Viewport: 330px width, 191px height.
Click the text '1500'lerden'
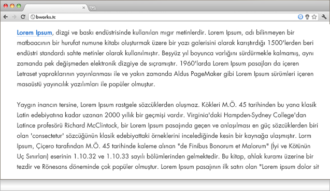tap(284, 43)
